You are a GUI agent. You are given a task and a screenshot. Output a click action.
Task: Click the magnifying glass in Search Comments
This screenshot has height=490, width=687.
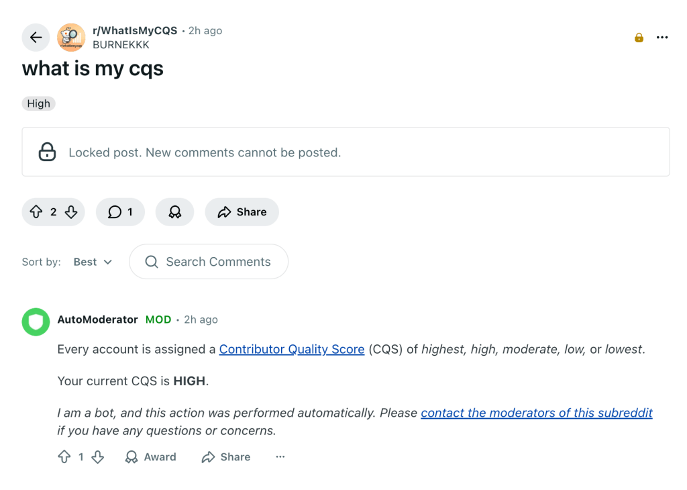tap(151, 262)
